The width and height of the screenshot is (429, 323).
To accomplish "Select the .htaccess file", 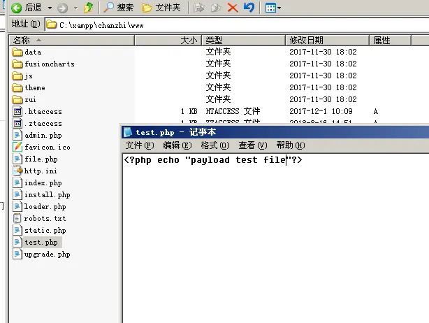I will coord(43,112).
